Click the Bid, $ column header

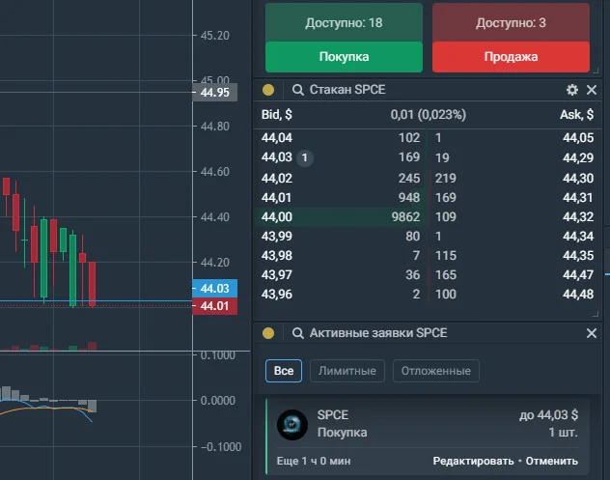coord(277,115)
